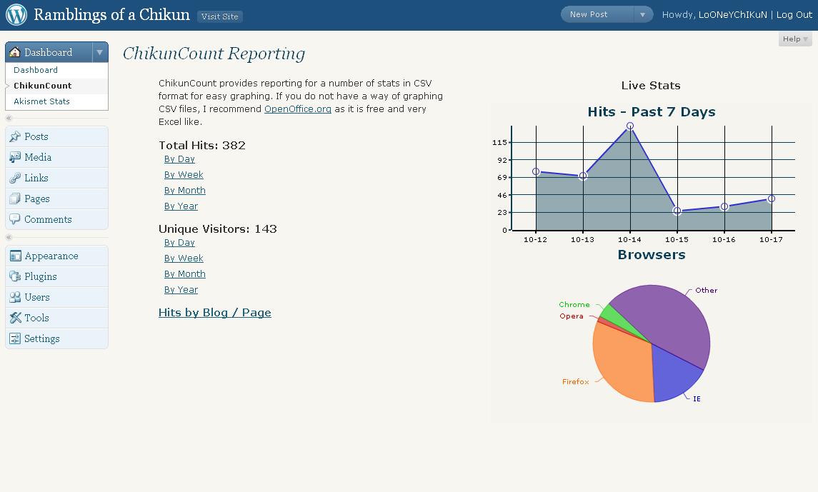Click the Tools wrench icon
Image resolution: width=818 pixels, height=492 pixels.
pos(15,318)
